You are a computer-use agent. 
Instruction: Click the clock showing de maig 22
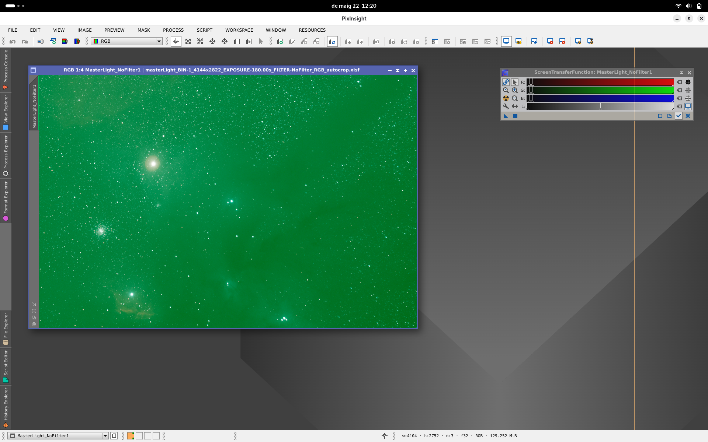(354, 6)
